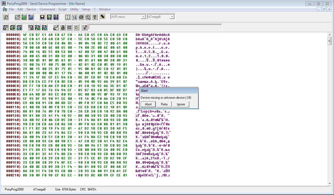334x195 pixels.
Task: Open the Device menu
Action: (x=31, y=9)
